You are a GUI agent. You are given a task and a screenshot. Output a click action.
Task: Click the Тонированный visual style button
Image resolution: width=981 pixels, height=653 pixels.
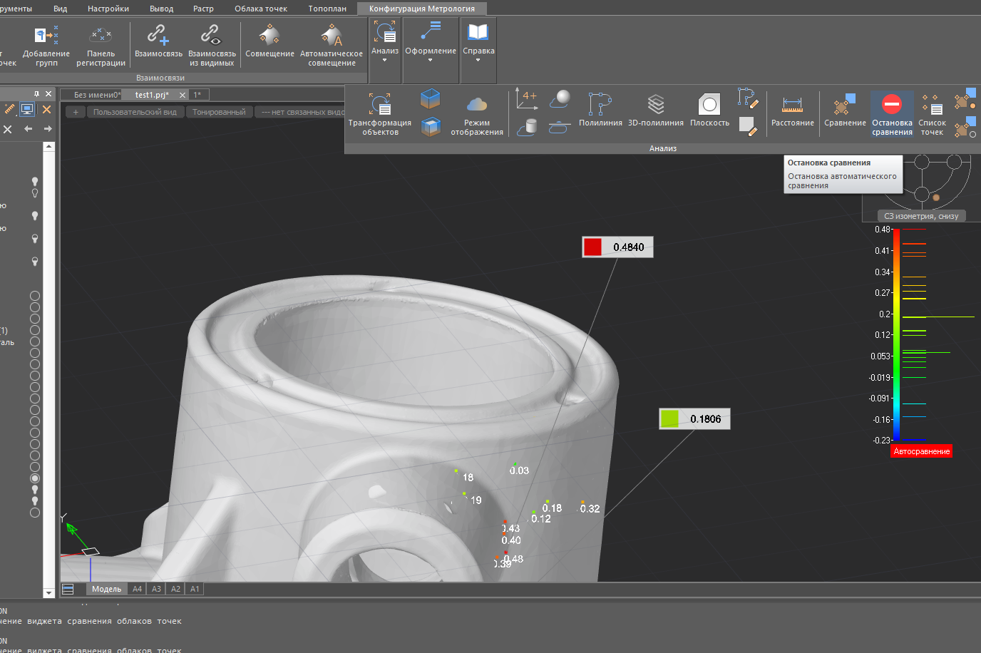219,112
